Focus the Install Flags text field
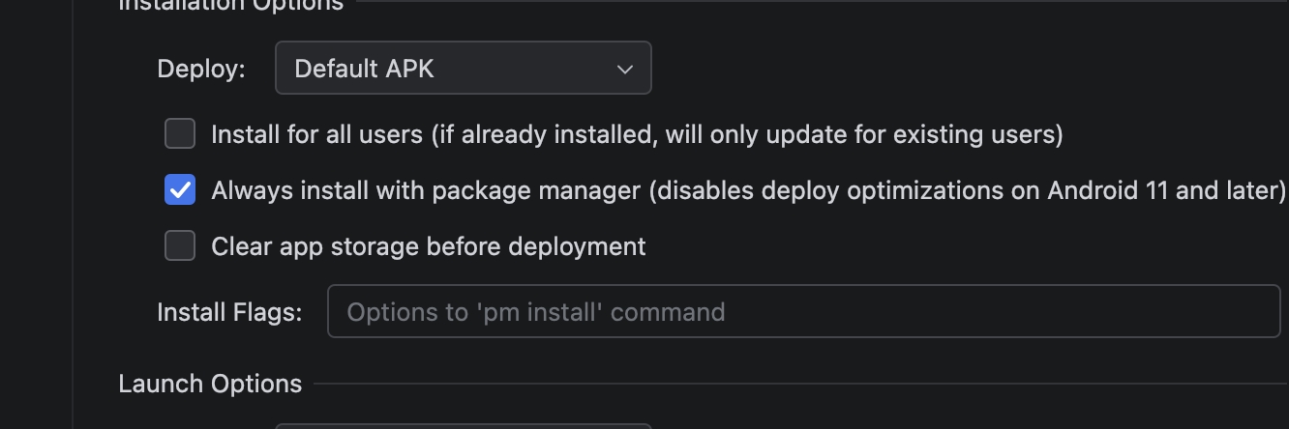Screen dimensions: 1289x429 (x=803, y=311)
